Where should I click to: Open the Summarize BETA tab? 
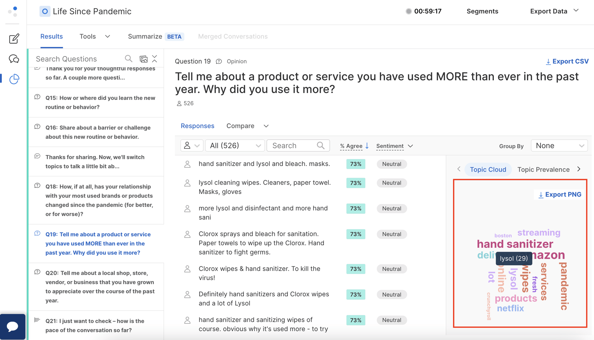pyautogui.click(x=156, y=37)
